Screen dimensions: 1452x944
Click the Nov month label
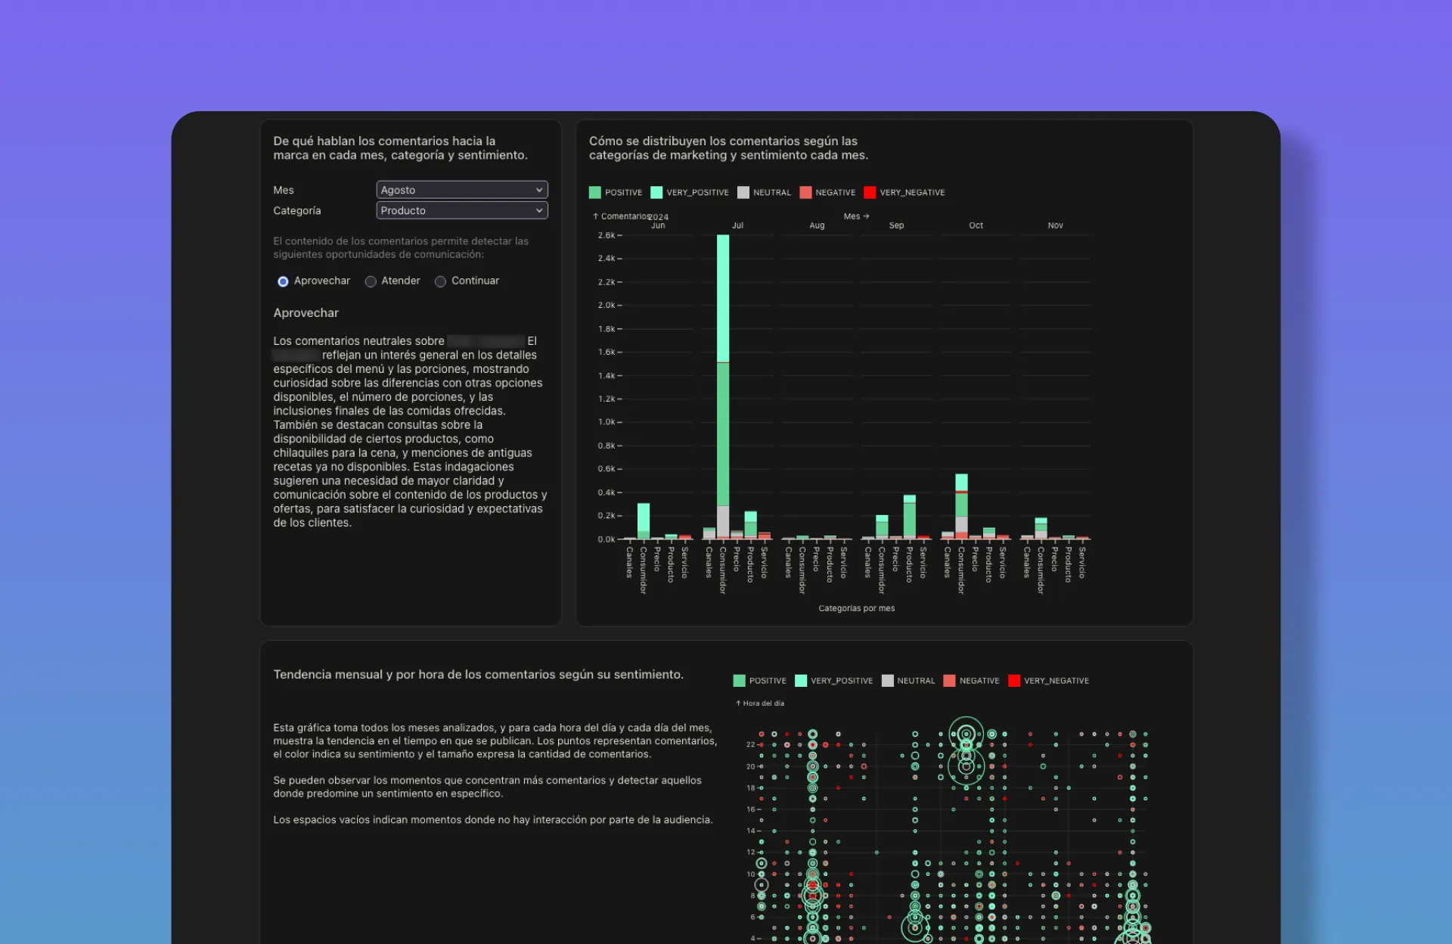(1056, 225)
